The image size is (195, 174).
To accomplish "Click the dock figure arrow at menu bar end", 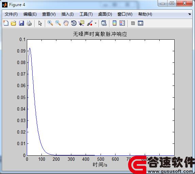I will 190,14.
